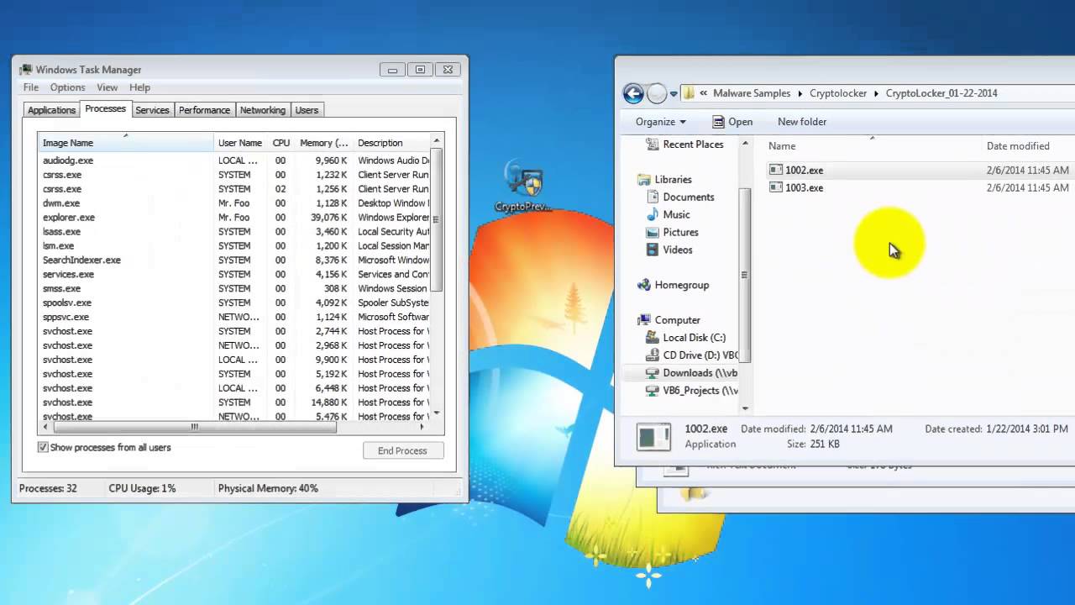Expand the Malware Samples breadcrumb chevron
The height and width of the screenshot is (605, 1075).
point(800,93)
